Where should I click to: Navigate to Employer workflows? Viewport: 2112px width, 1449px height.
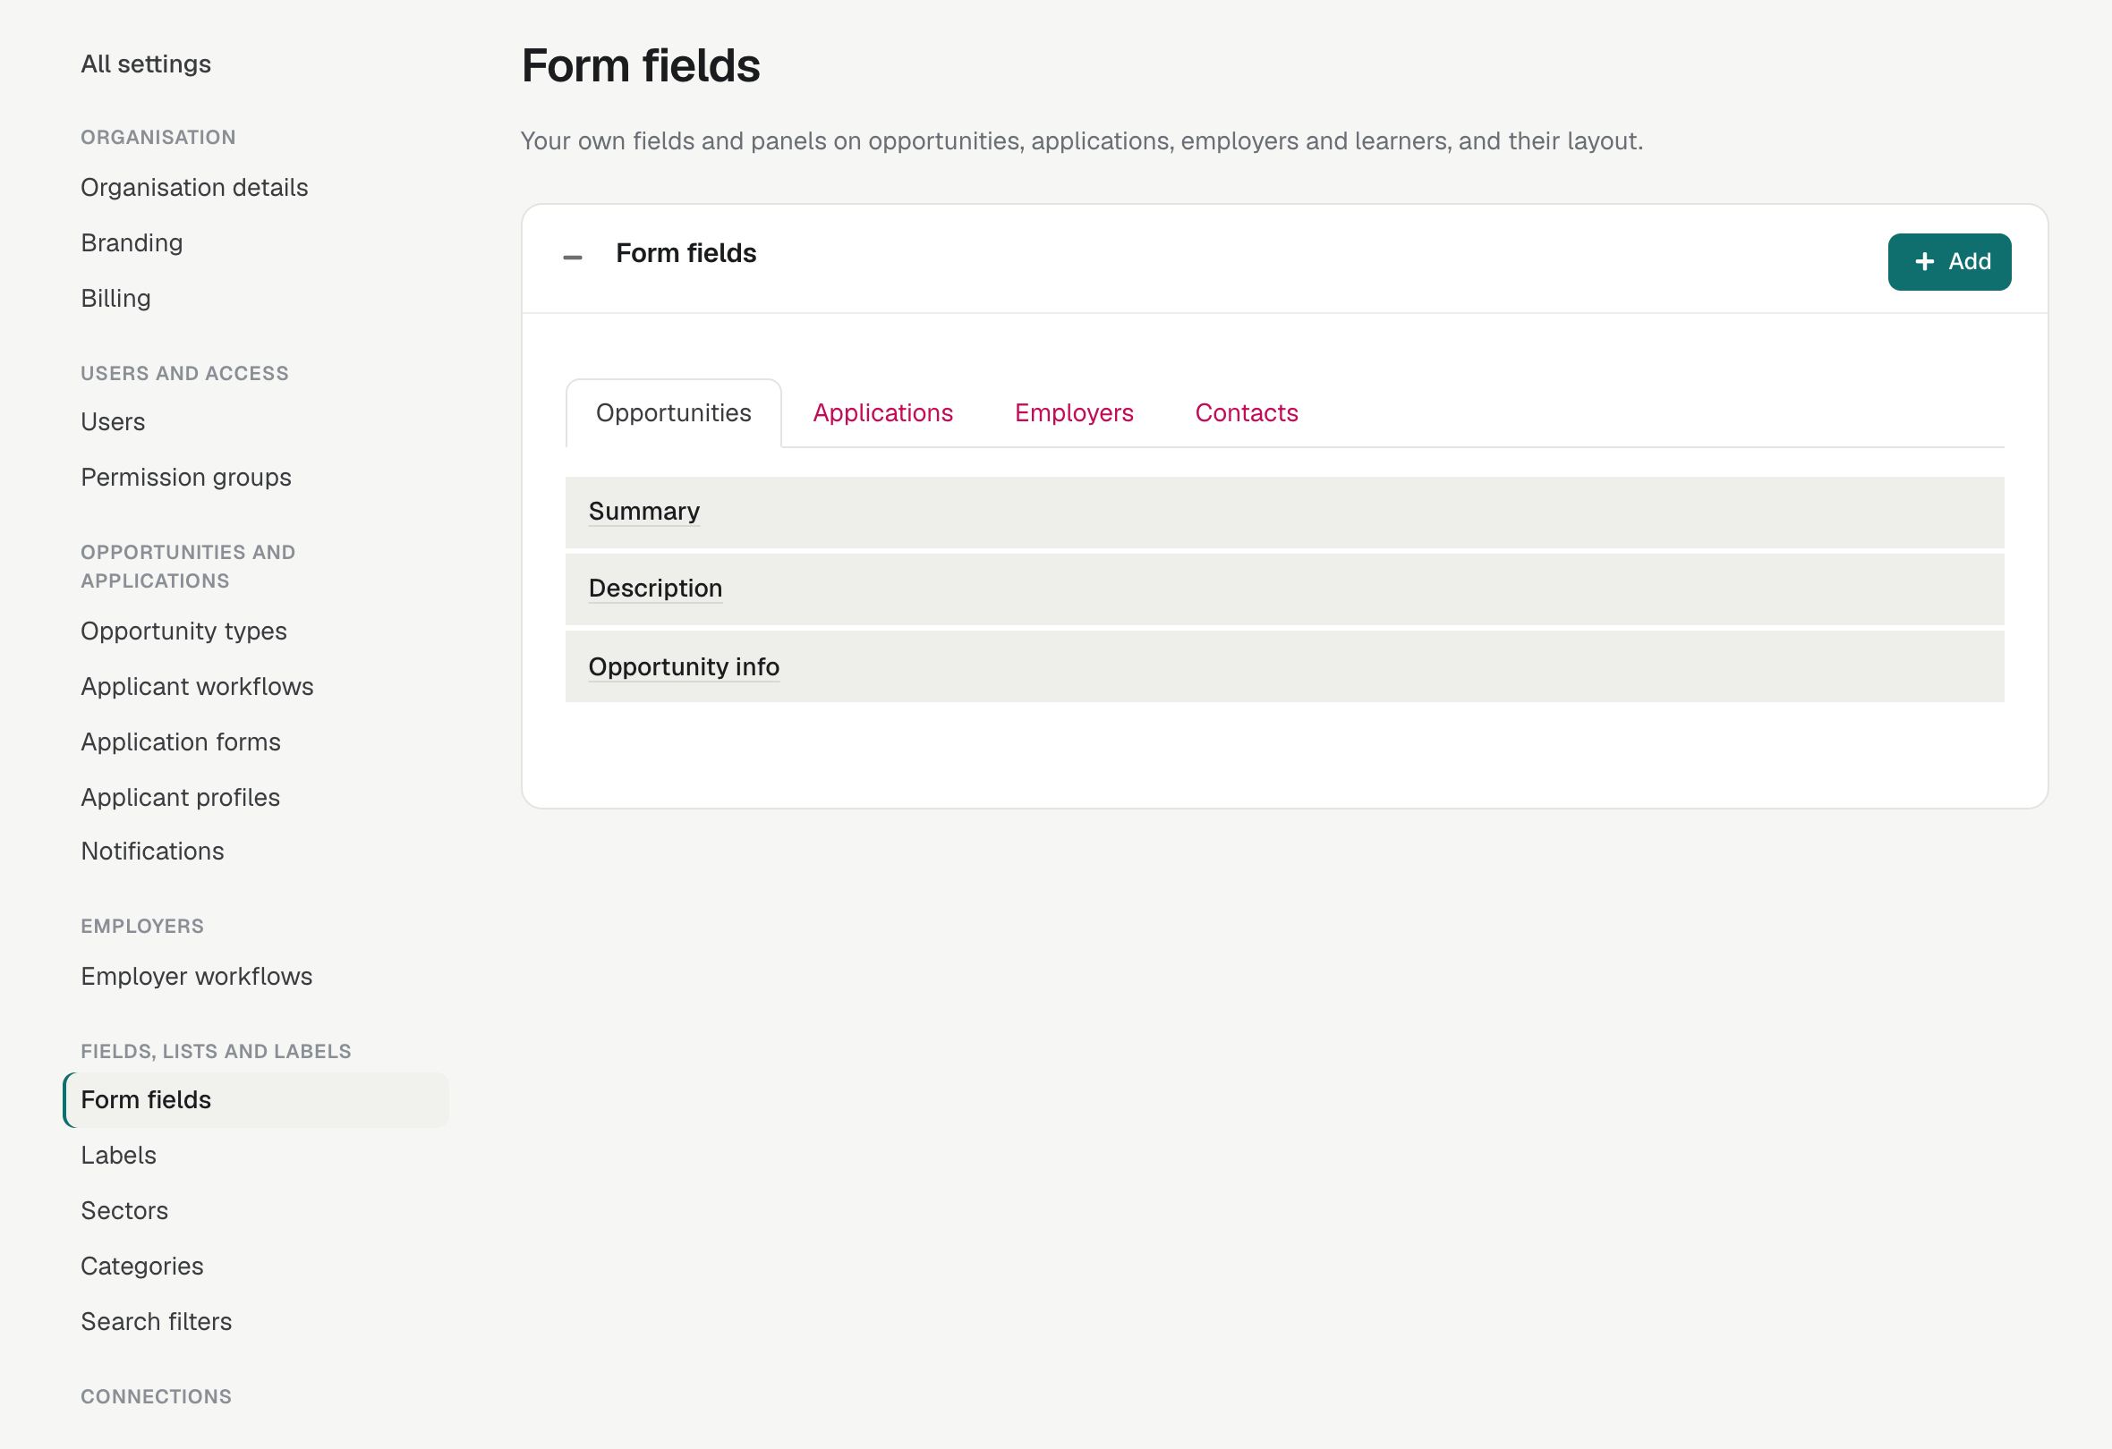click(x=196, y=976)
